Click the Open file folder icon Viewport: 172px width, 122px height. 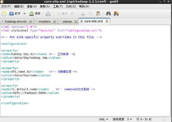[11, 13]
